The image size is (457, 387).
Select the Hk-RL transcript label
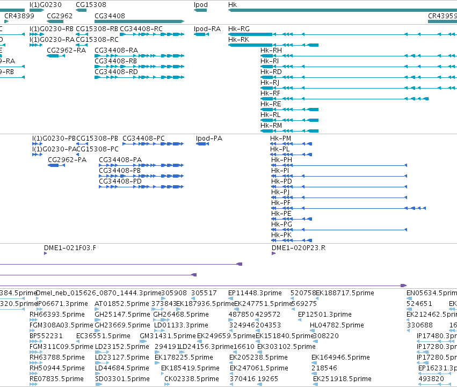[271, 115]
